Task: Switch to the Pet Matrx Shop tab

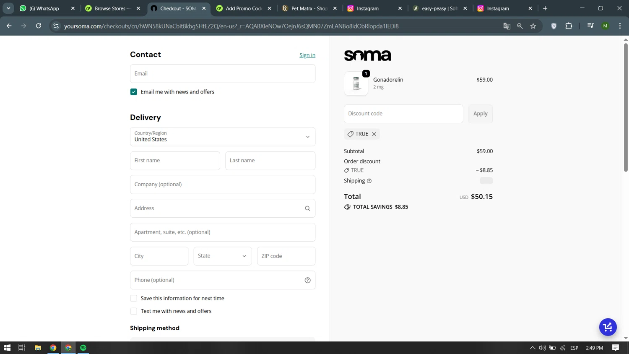Action: [309, 8]
